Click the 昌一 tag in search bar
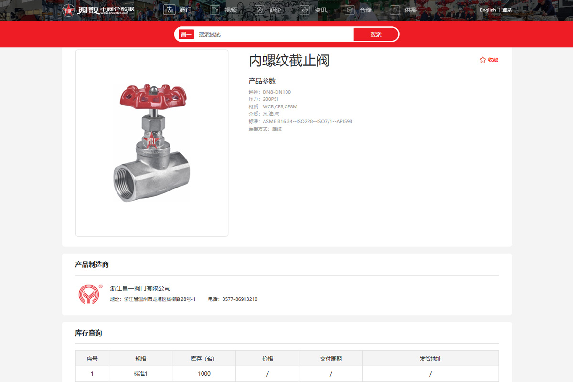The width and height of the screenshot is (573, 382). pos(186,34)
